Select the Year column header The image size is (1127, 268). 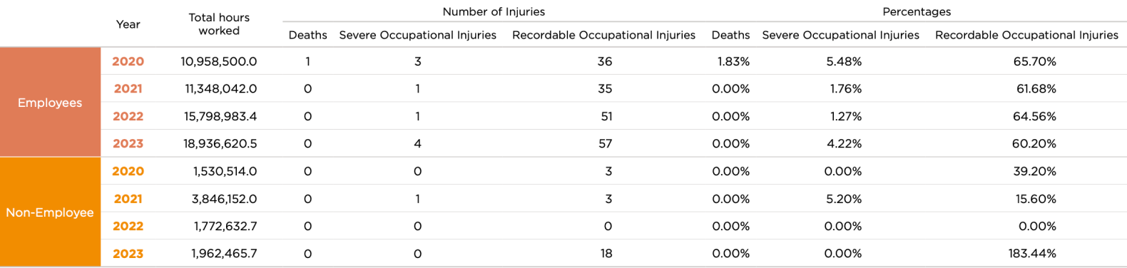click(128, 24)
